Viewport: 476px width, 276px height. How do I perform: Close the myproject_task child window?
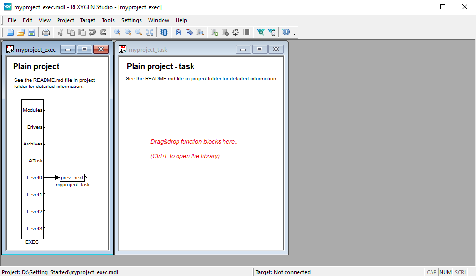pyautogui.click(x=276, y=49)
